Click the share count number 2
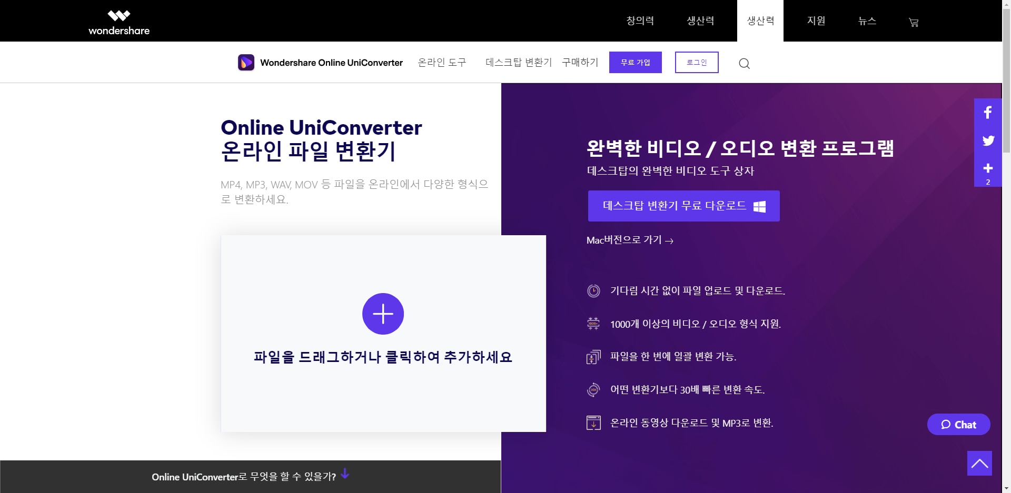The width and height of the screenshot is (1011, 493). pos(988,182)
